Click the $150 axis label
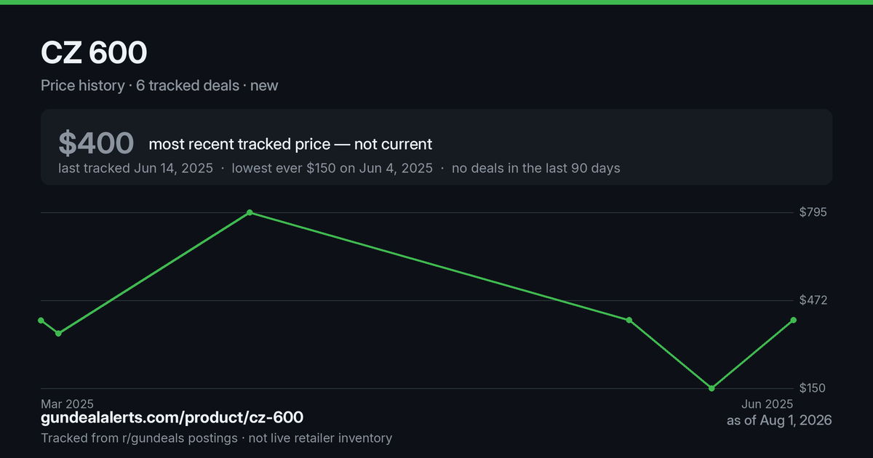This screenshot has height=458, width=873. coord(813,388)
